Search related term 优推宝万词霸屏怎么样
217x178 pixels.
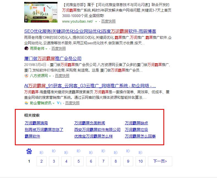pyautogui.click(x=94, y=136)
